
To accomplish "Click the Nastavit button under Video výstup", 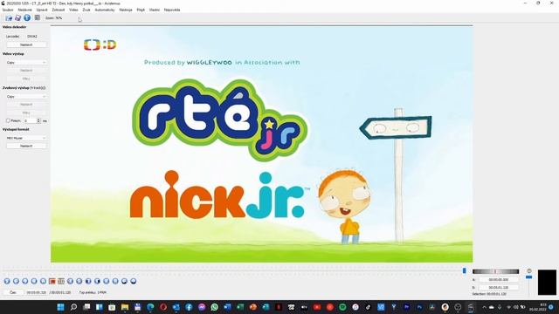I will 26,71.
